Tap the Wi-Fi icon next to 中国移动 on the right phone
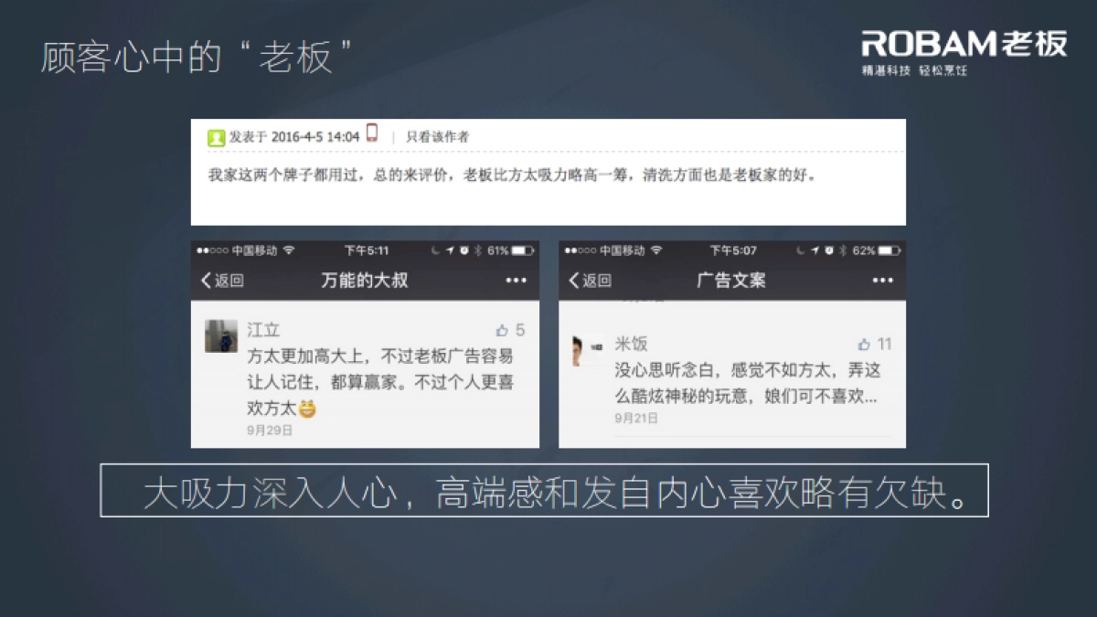This screenshot has height=617, width=1097. [656, 250]
